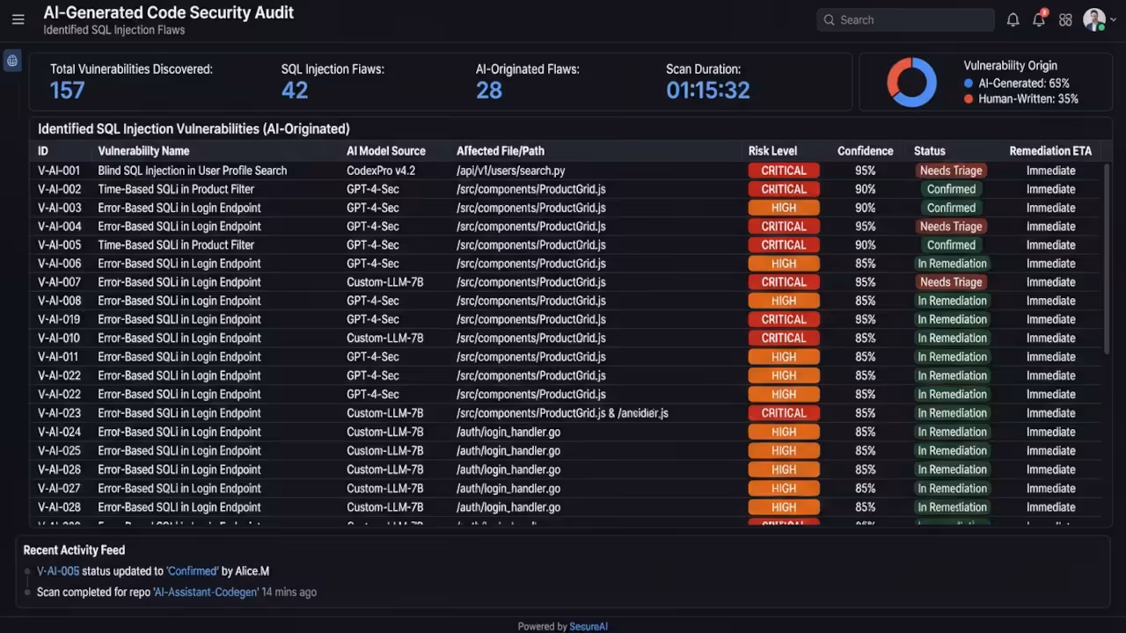The image size is (1126, 633).
Task: Click the In Remediation status in row V-AI-028
Action: click(953, 507)
